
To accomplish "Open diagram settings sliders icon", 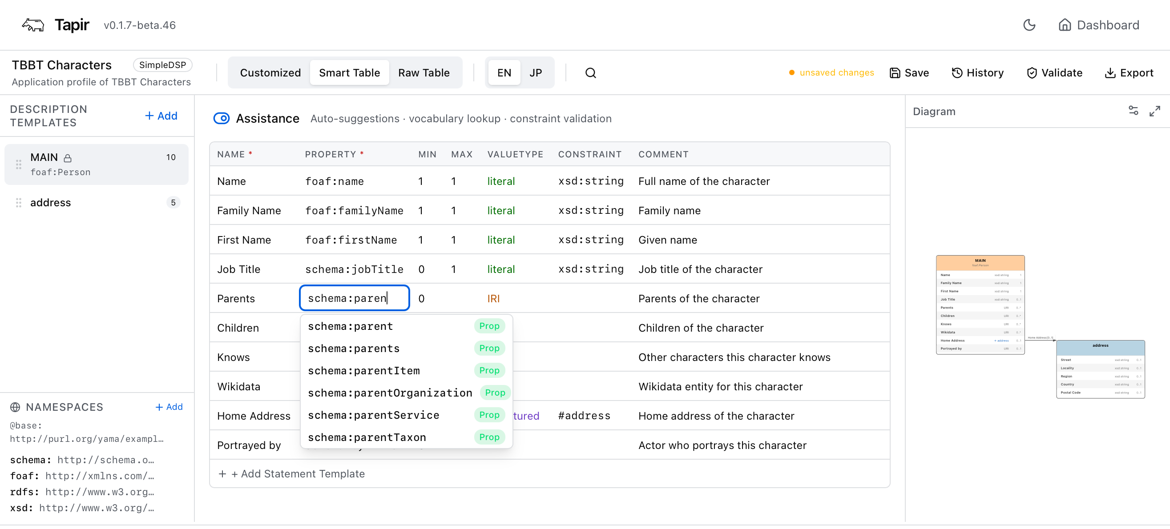I will click(1133, 111).
